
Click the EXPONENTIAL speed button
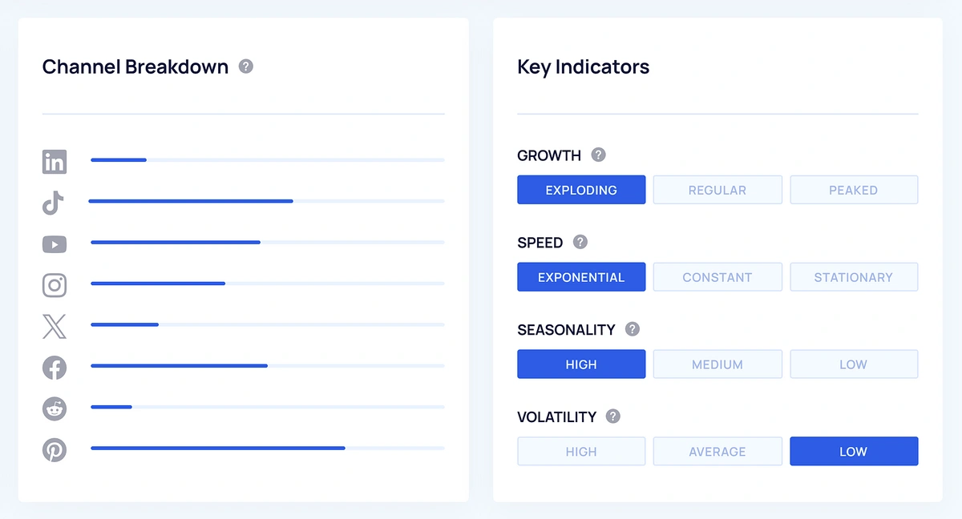581,277
